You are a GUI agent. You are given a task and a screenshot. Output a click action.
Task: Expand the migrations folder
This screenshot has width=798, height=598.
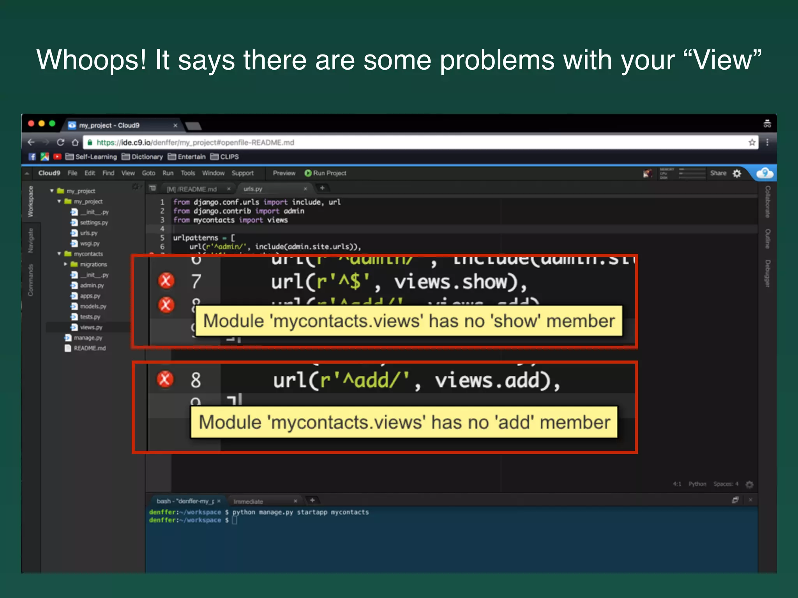(x=65, y=264)
